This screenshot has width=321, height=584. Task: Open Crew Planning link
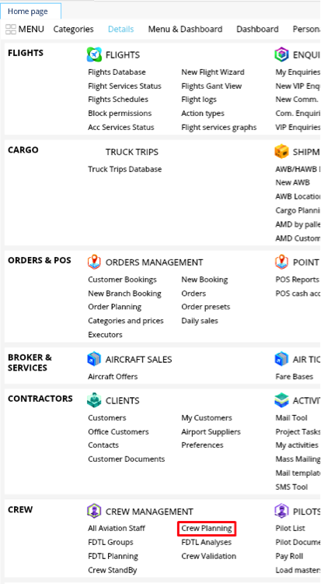pos(207,528)
